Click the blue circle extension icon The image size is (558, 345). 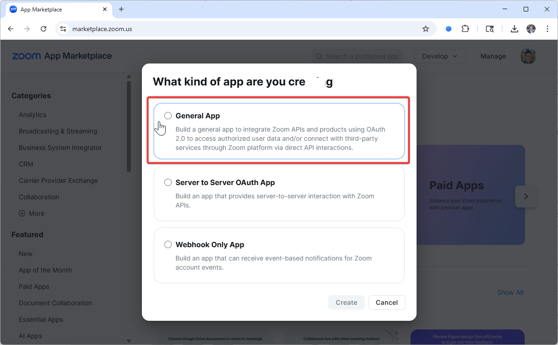[x=449, y=29]
